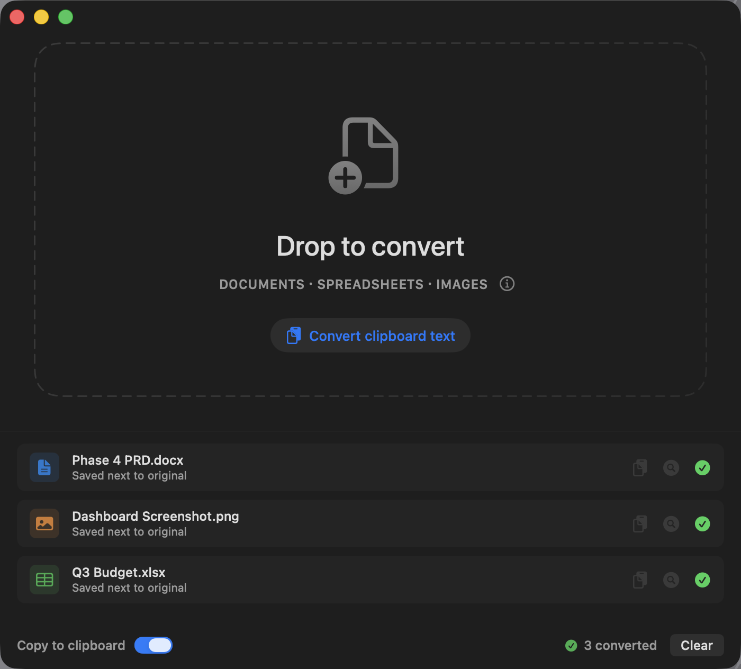Copy Phase 4 PRD.docx result to clipboard
The height and width of the screenshot is (669, 741).
(640, 468)
